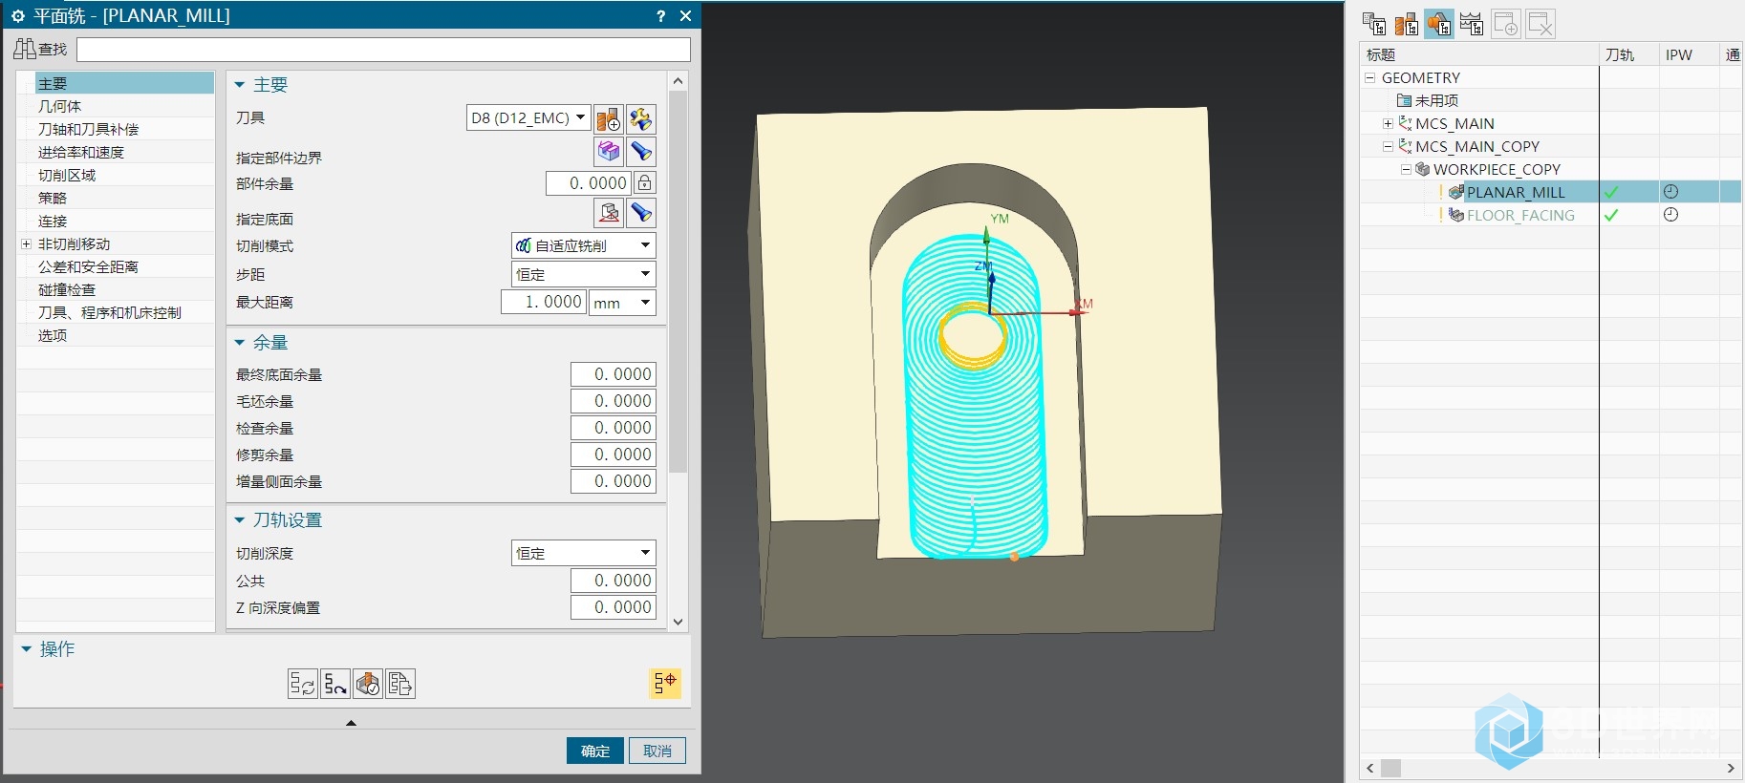Select 碰撞检查 category
Screen dimensions: 1745x783
(x=67, y=289)
